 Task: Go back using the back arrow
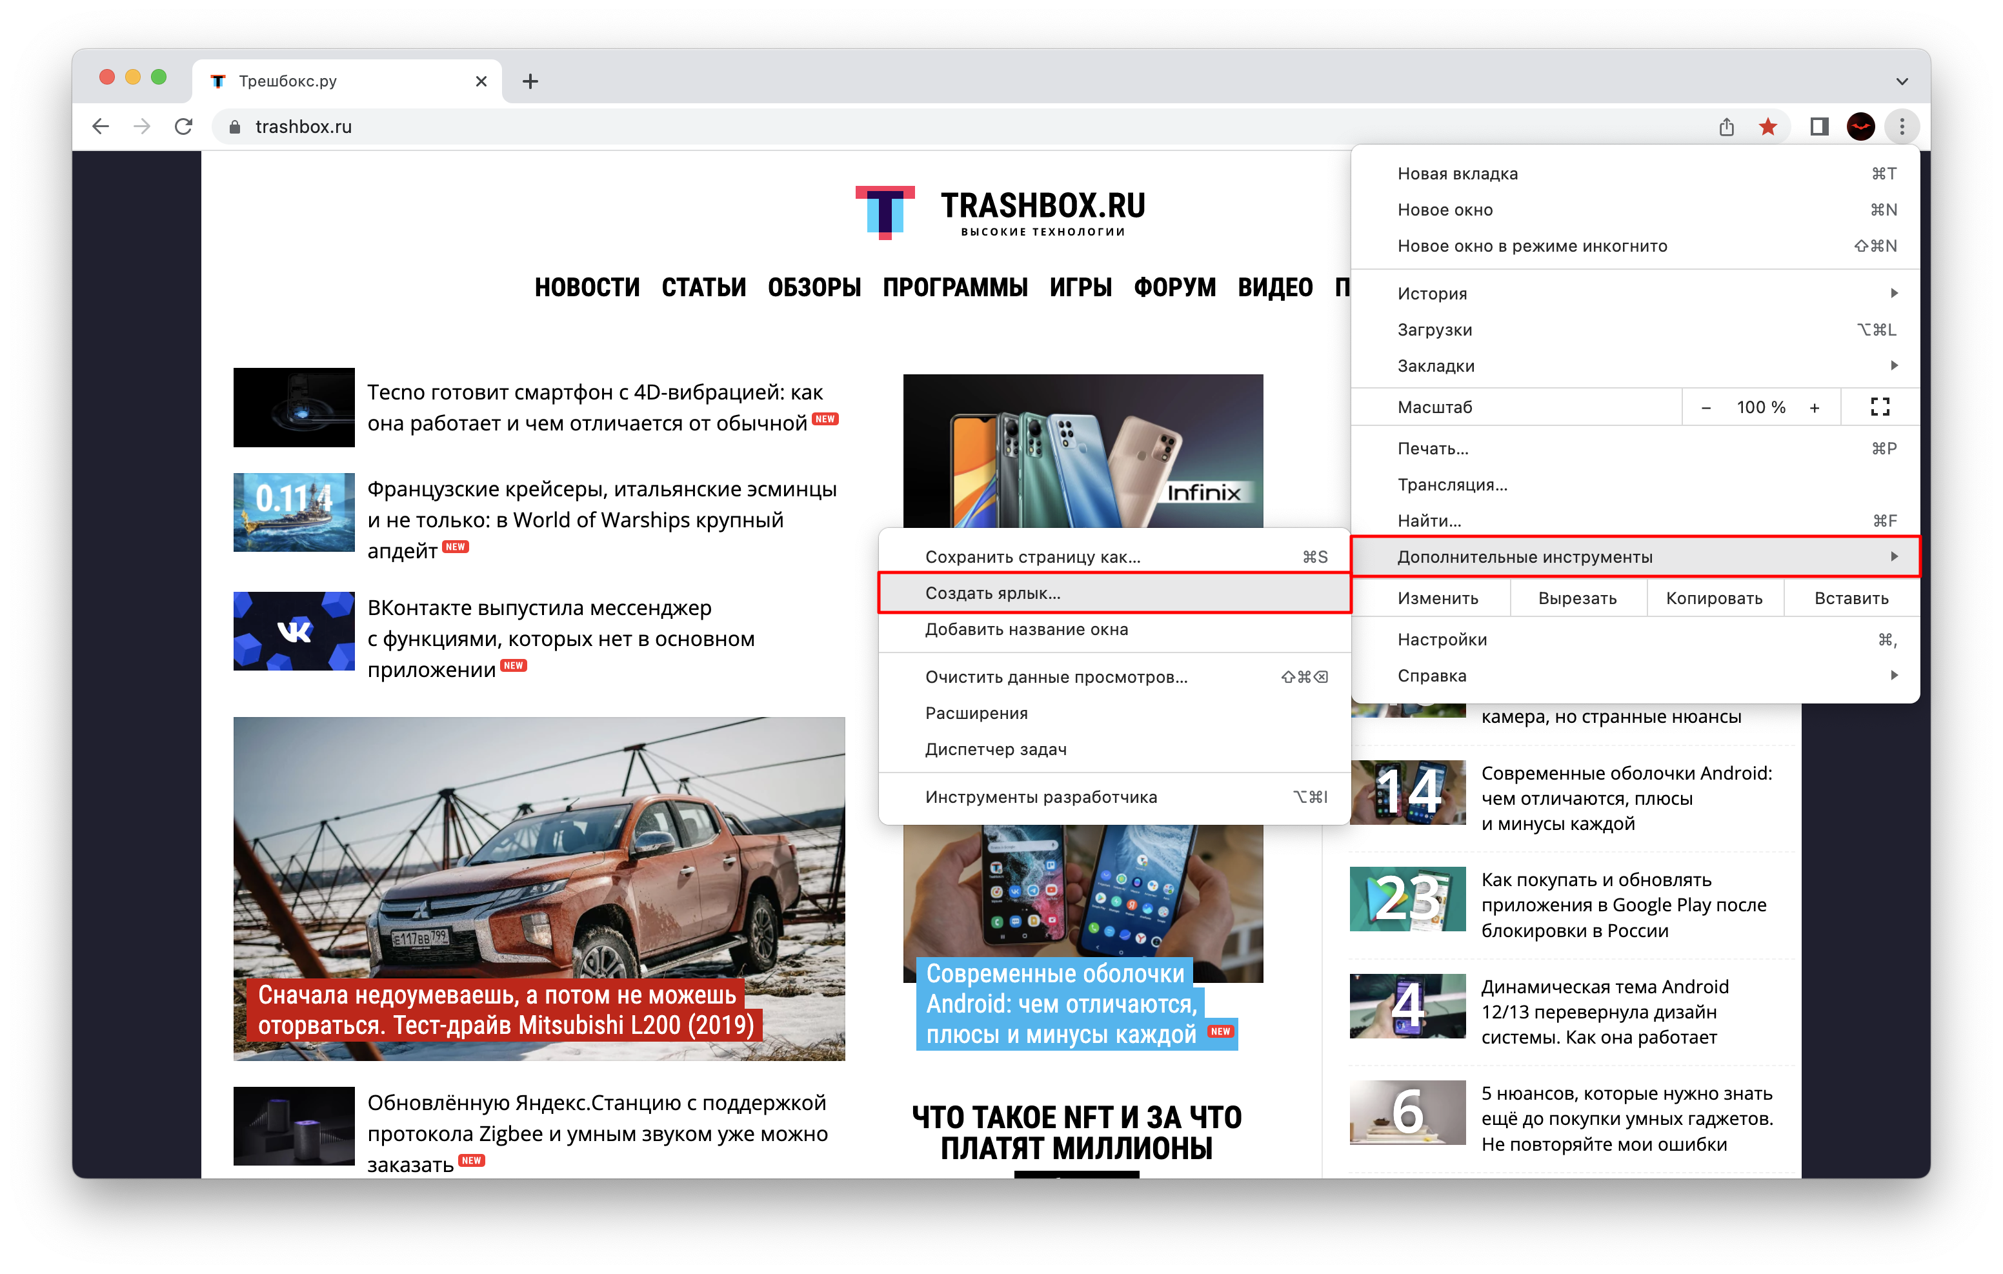pos(101,126)
